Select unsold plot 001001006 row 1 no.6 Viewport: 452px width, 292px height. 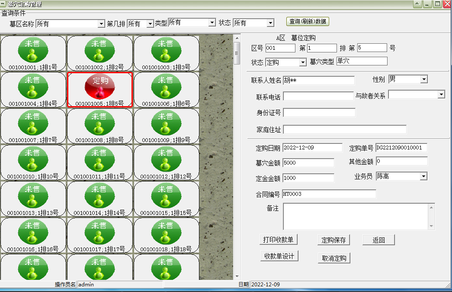click(x=167, y=90)
